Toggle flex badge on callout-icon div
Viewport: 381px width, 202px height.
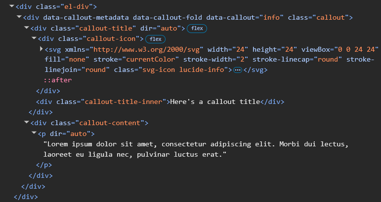[x=155, y=38]
